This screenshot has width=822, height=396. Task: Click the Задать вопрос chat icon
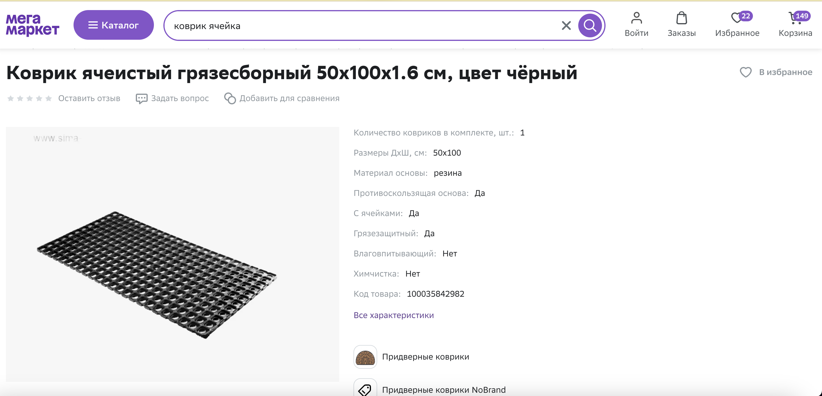(x=141, y=98)
